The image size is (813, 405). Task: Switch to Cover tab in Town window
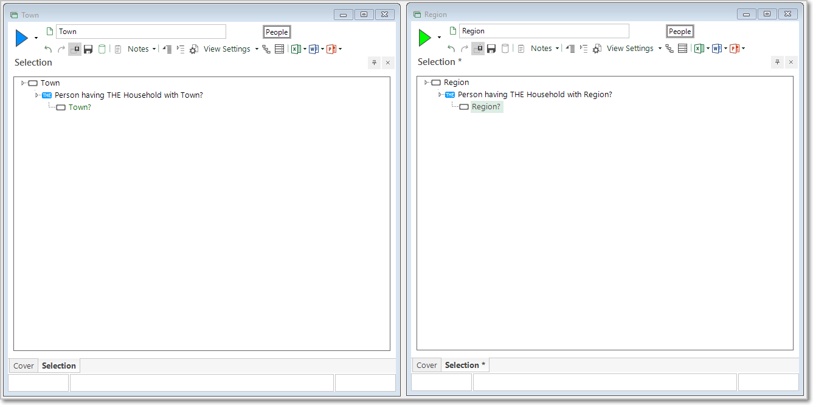pos(24,366)
